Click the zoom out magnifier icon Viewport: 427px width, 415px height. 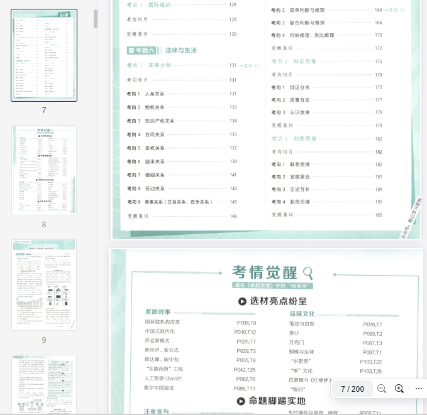click(382, 389)
